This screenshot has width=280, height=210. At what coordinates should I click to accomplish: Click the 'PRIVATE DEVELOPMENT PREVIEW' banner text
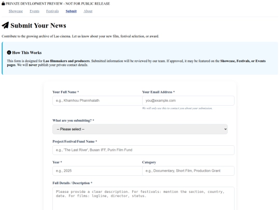coord(58,4)
